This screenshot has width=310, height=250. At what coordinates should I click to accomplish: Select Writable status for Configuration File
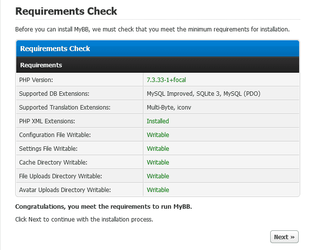click(158, 135)
